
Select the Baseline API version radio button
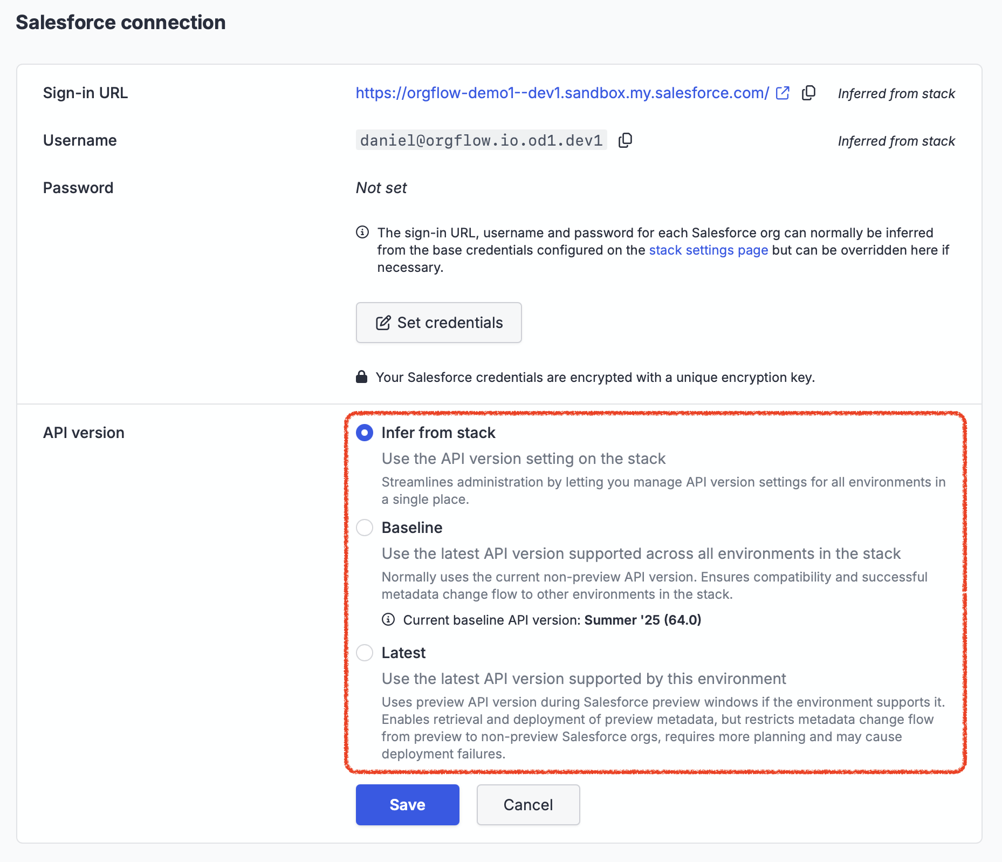pos(365,528)
